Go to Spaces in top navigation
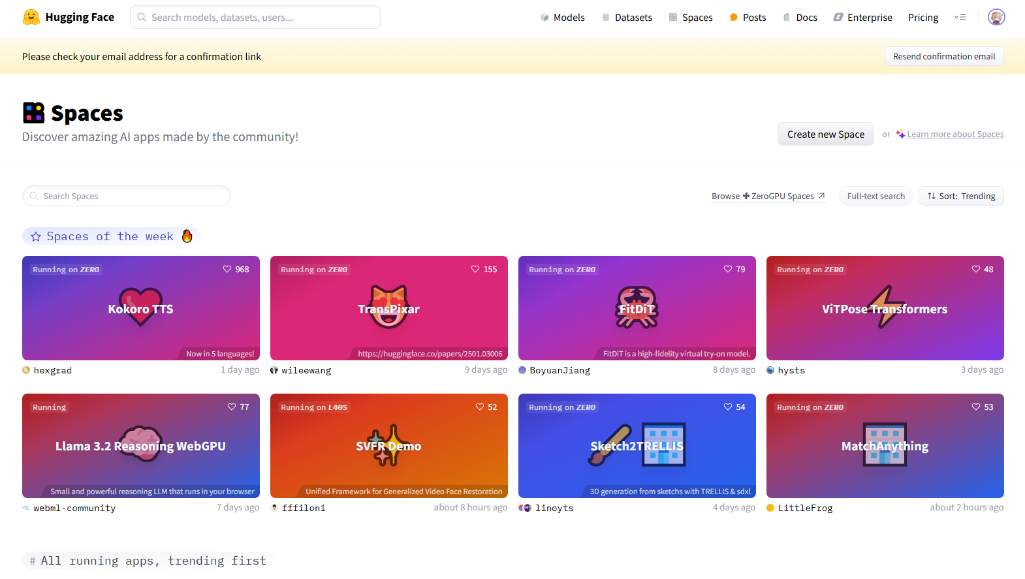This screenshot has width=1025, height=579. pyautogui.click(x=691, y=18)
